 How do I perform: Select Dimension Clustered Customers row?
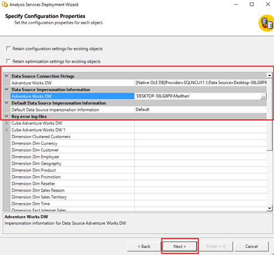(x=73, y=136)
